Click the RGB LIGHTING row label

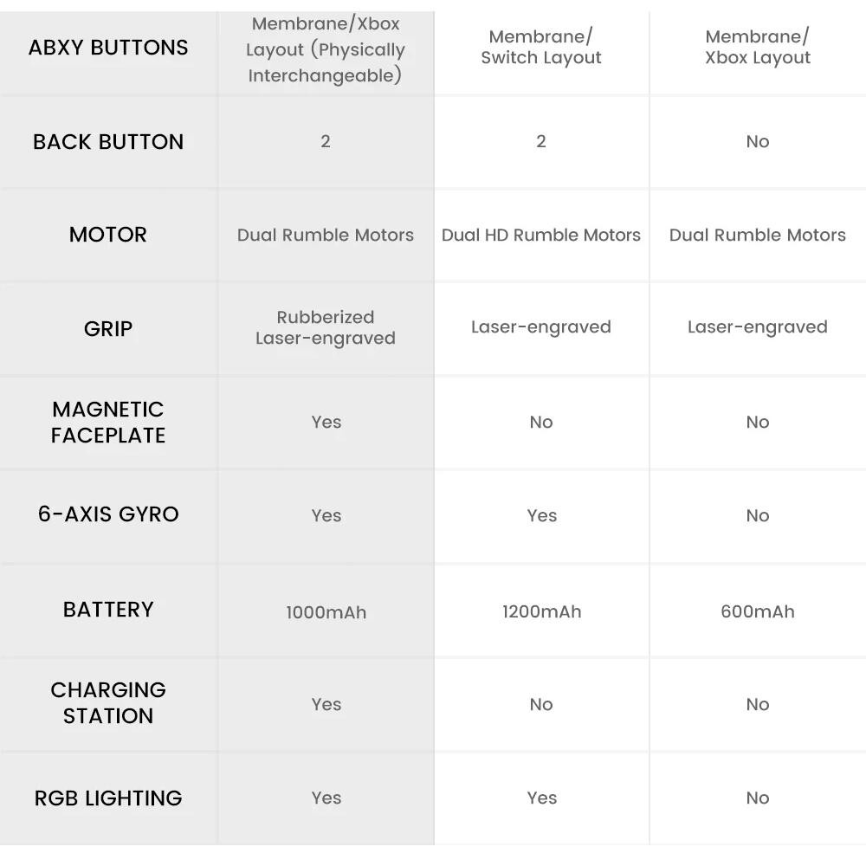(108, 798)
